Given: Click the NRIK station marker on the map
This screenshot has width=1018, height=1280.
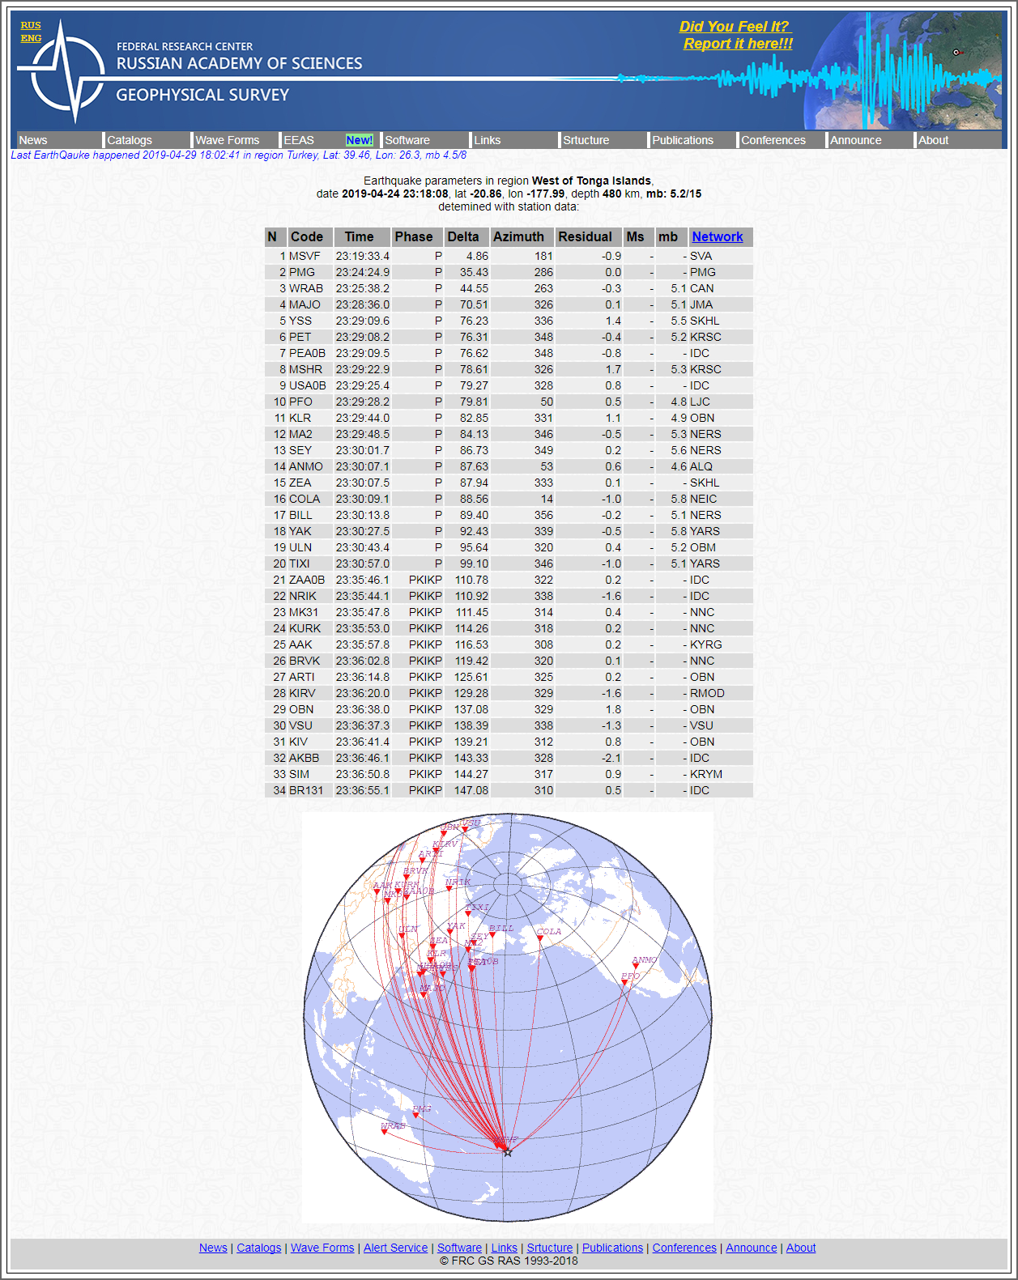Looking at the screenshot, I should (449, 889).
